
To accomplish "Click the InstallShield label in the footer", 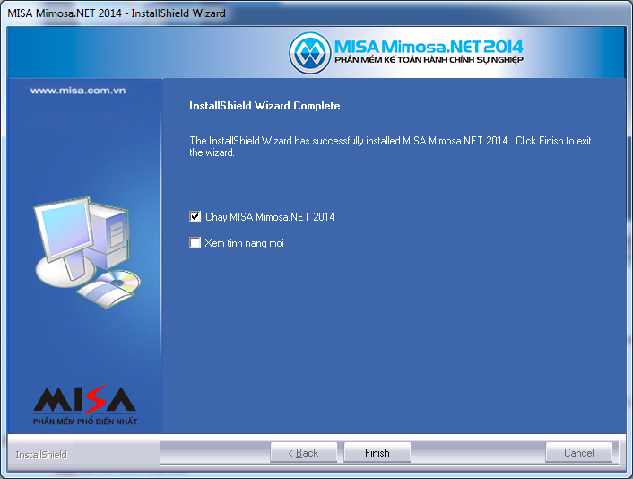I will [41, 455].
